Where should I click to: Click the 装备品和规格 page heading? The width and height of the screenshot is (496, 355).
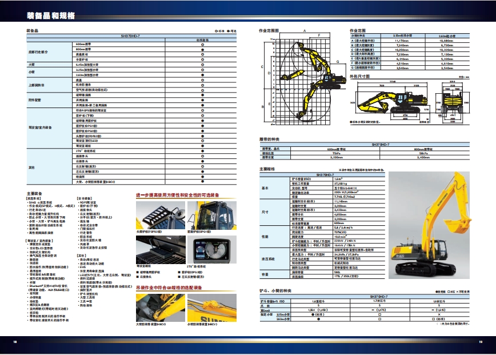pyautogui.click(x=51, y=15)
